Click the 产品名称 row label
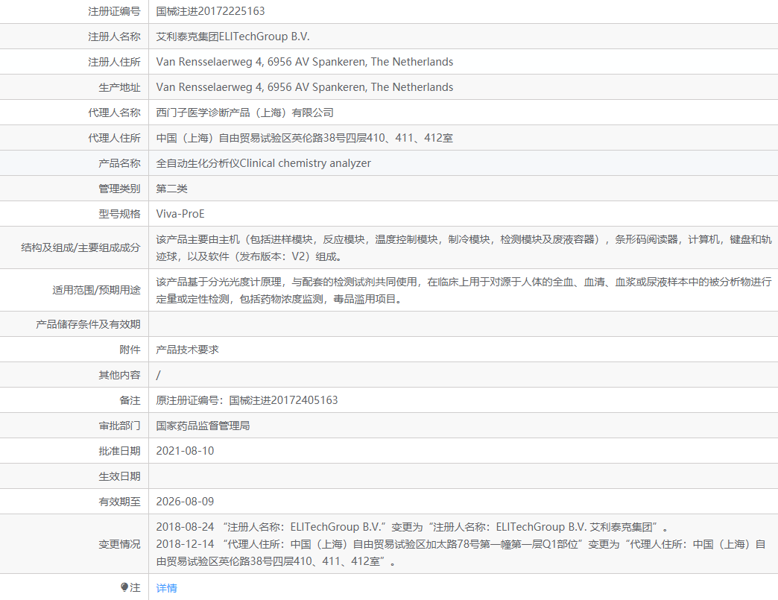The image size is (778, 600). (x=119, y=163)
